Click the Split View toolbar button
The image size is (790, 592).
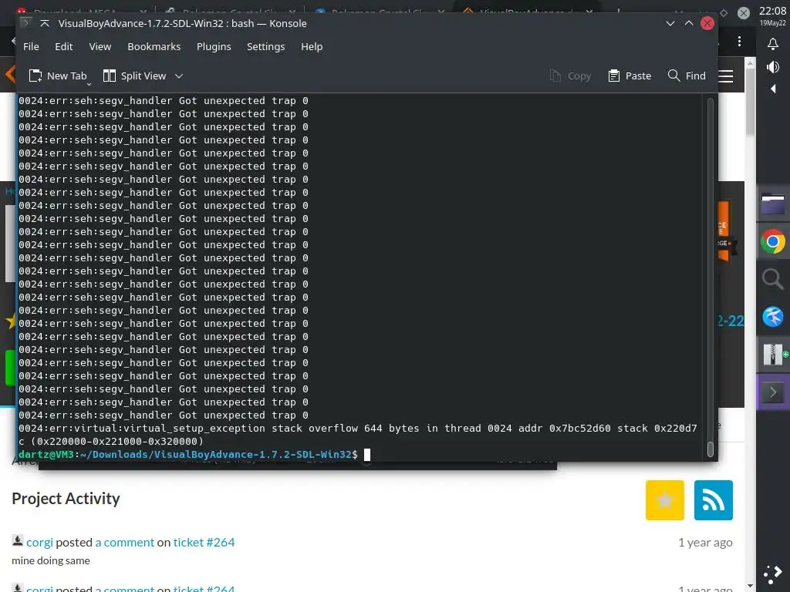point(134,76)
